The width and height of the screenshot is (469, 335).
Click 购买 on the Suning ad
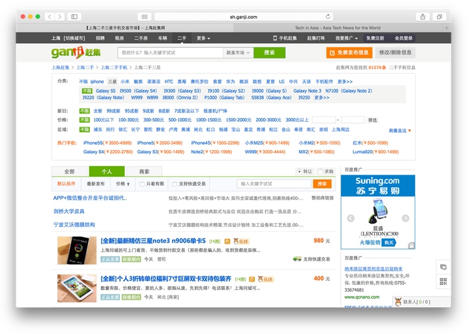click(x=389, y=242)
